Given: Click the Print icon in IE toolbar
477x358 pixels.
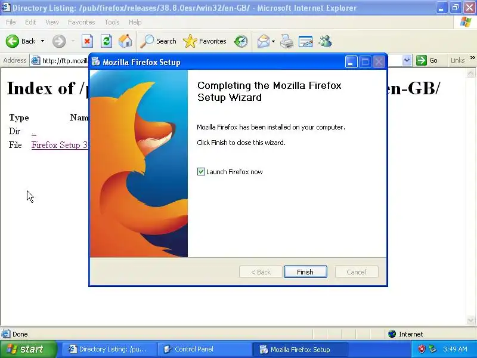Looking at the screenshot, I should pyautogui.click(x=287, y=41).
